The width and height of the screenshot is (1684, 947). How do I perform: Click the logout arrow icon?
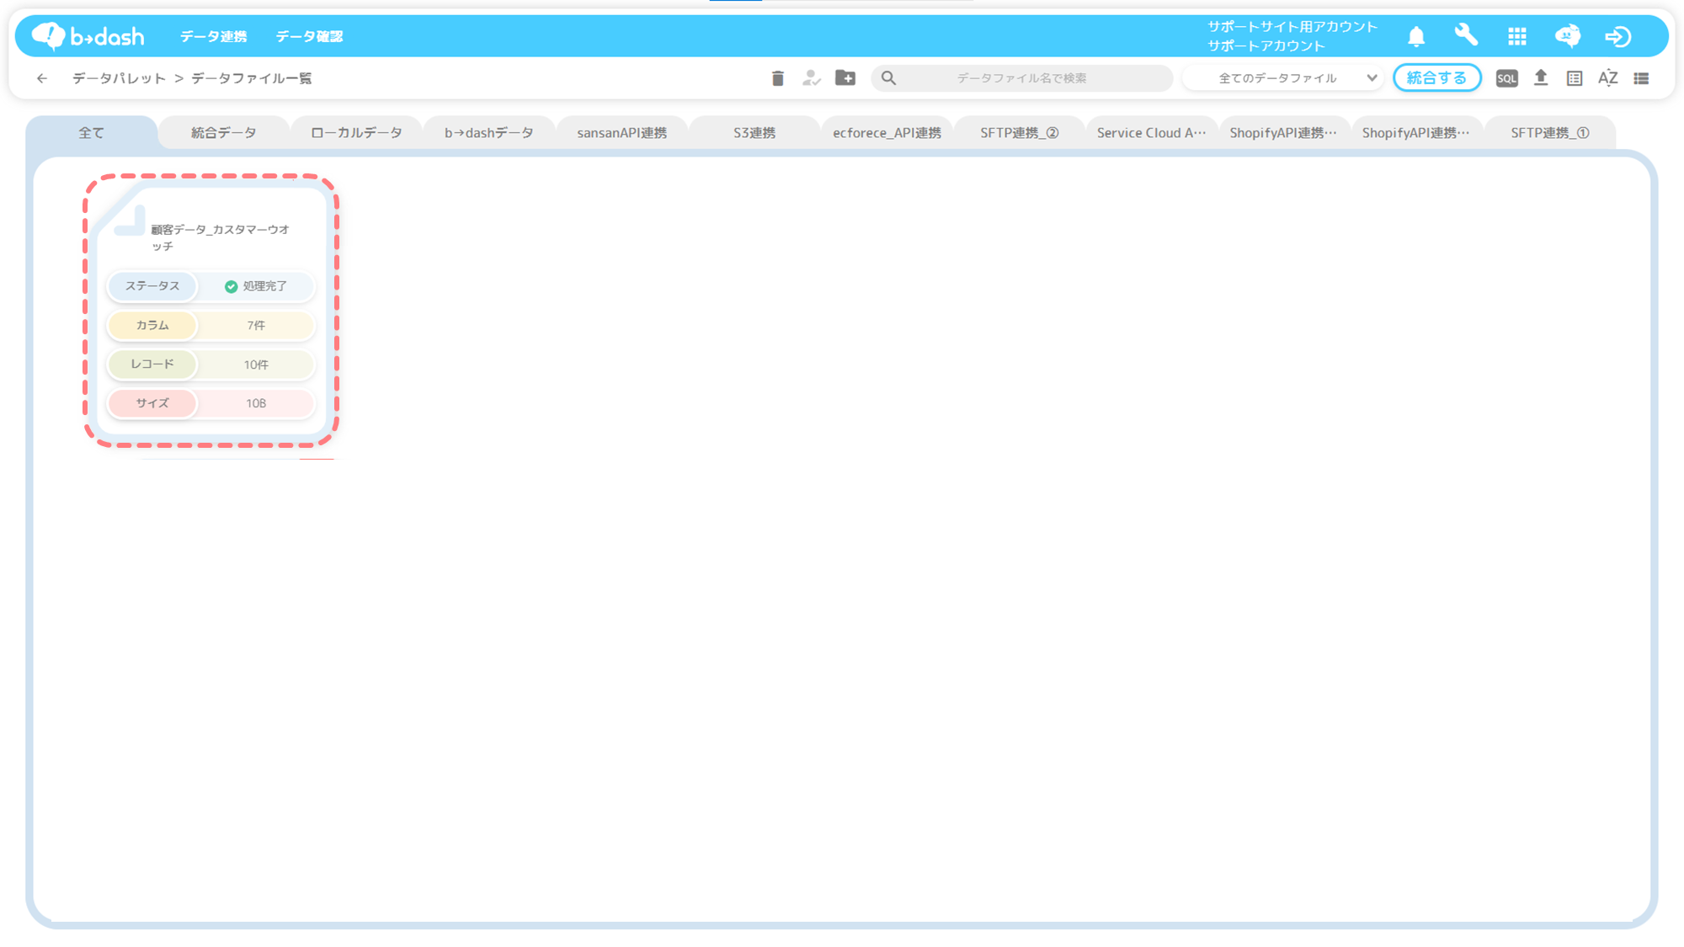tap(1617, 36)
